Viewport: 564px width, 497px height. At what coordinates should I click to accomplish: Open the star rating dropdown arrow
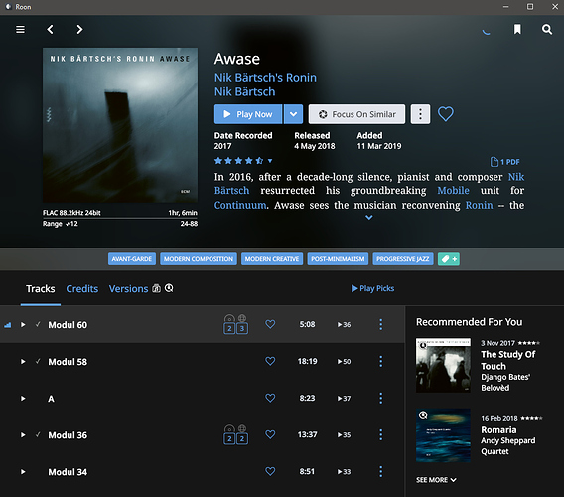click(x=270, y=161)
